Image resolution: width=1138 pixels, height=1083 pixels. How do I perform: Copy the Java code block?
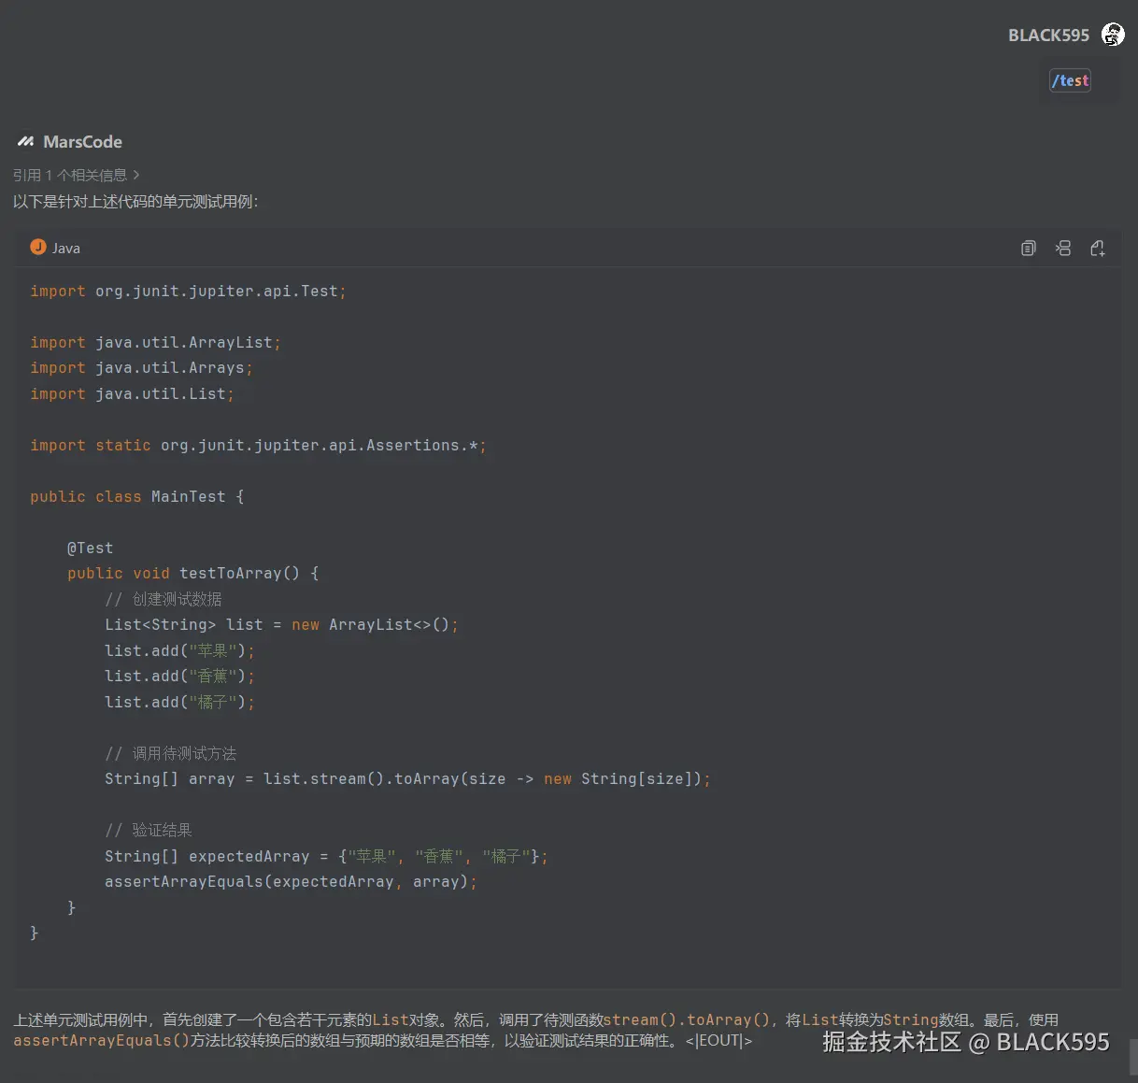coord(1029,248)
